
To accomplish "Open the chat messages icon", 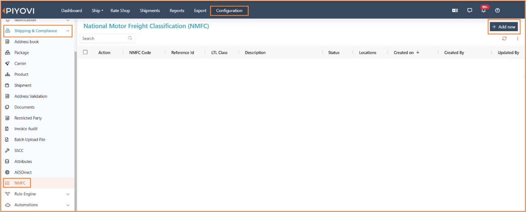I will tap(470, 11).
